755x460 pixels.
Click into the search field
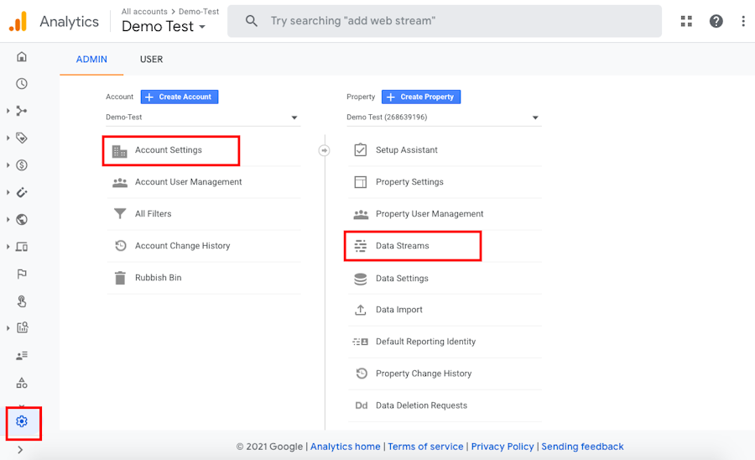[x=445, y=21]
